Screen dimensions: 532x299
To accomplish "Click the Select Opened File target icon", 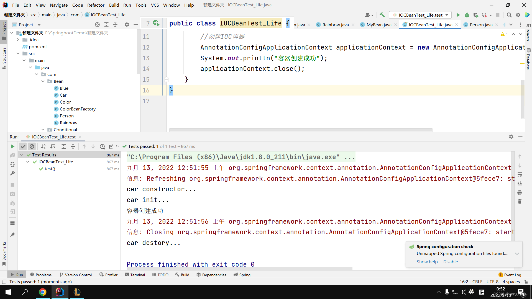I will tap(97, 25).
